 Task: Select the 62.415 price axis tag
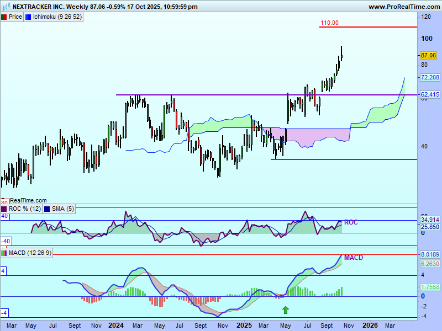[x=430, y=95]
